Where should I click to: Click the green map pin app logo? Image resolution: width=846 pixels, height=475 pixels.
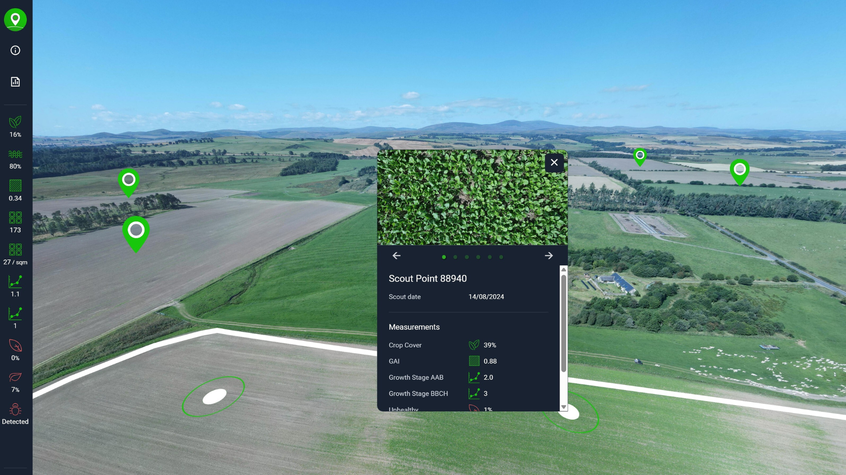pos(15,19)
